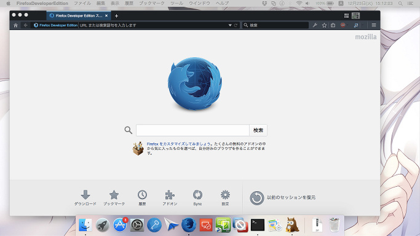Open the Firefox をカスタマイズしてみましょう link
The image size is (420, 236).
(180, 144)
